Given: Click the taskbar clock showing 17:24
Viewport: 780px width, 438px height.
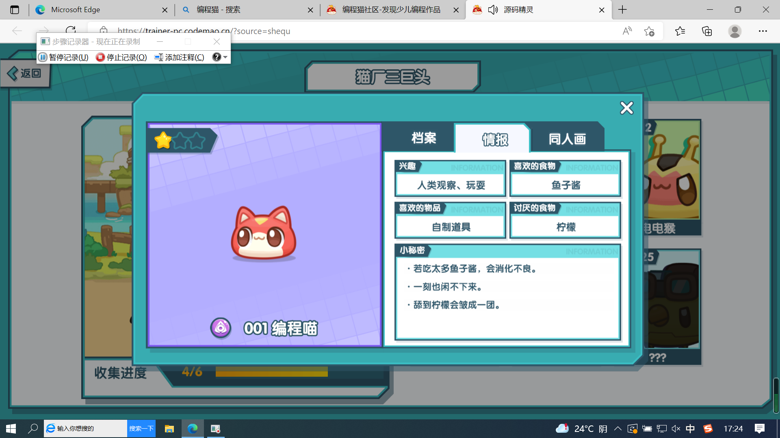Looking at the screenshot, I should click(x=733, y=429).
